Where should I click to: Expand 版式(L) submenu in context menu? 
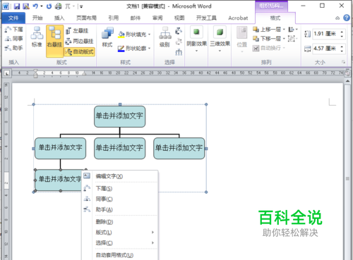pos(120,233)
